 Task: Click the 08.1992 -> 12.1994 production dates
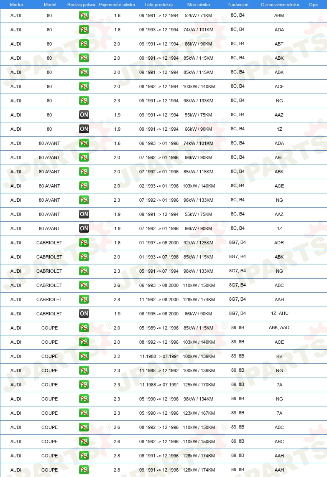(x=159, y=86)
